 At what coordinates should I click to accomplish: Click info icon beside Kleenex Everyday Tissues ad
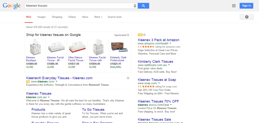coord(128,78)
